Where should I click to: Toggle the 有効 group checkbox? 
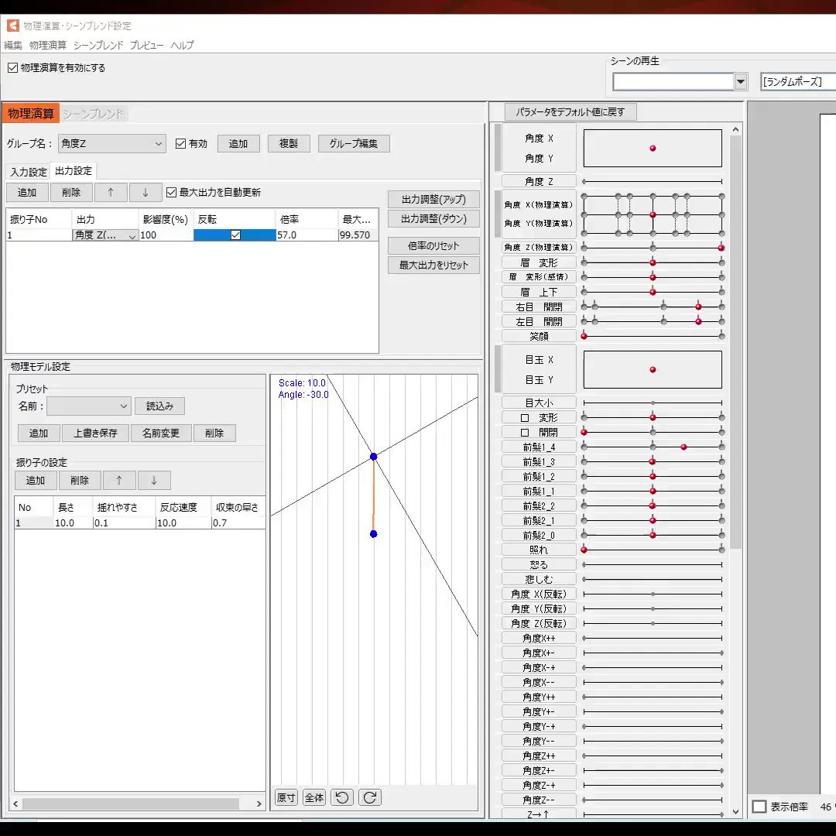(x=180, y=143)
